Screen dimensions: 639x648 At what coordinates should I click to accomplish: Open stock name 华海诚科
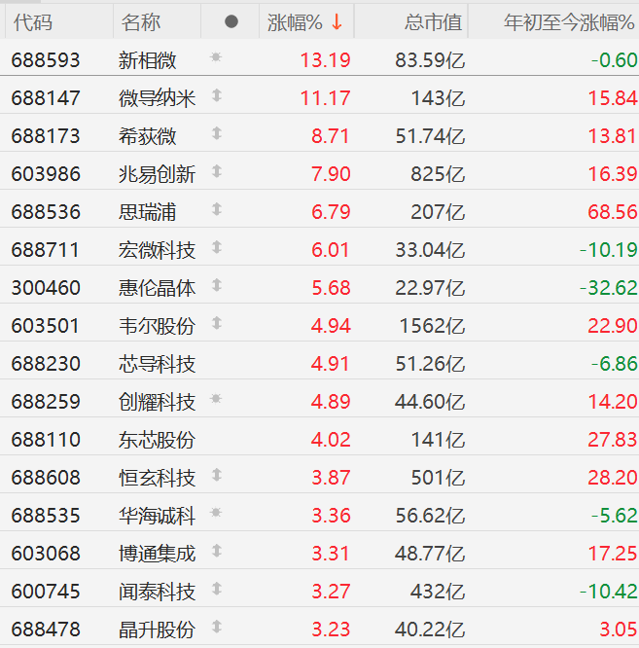(x=157, y=516)
